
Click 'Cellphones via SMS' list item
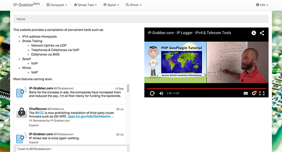click(45, 54)
